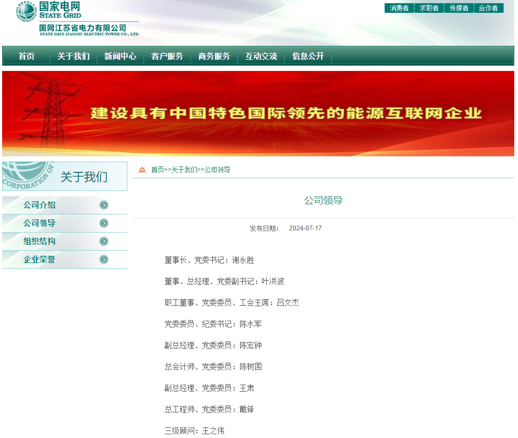
Task: Click the home icon in breadcrumb
Action: click(x=142, y=170)
